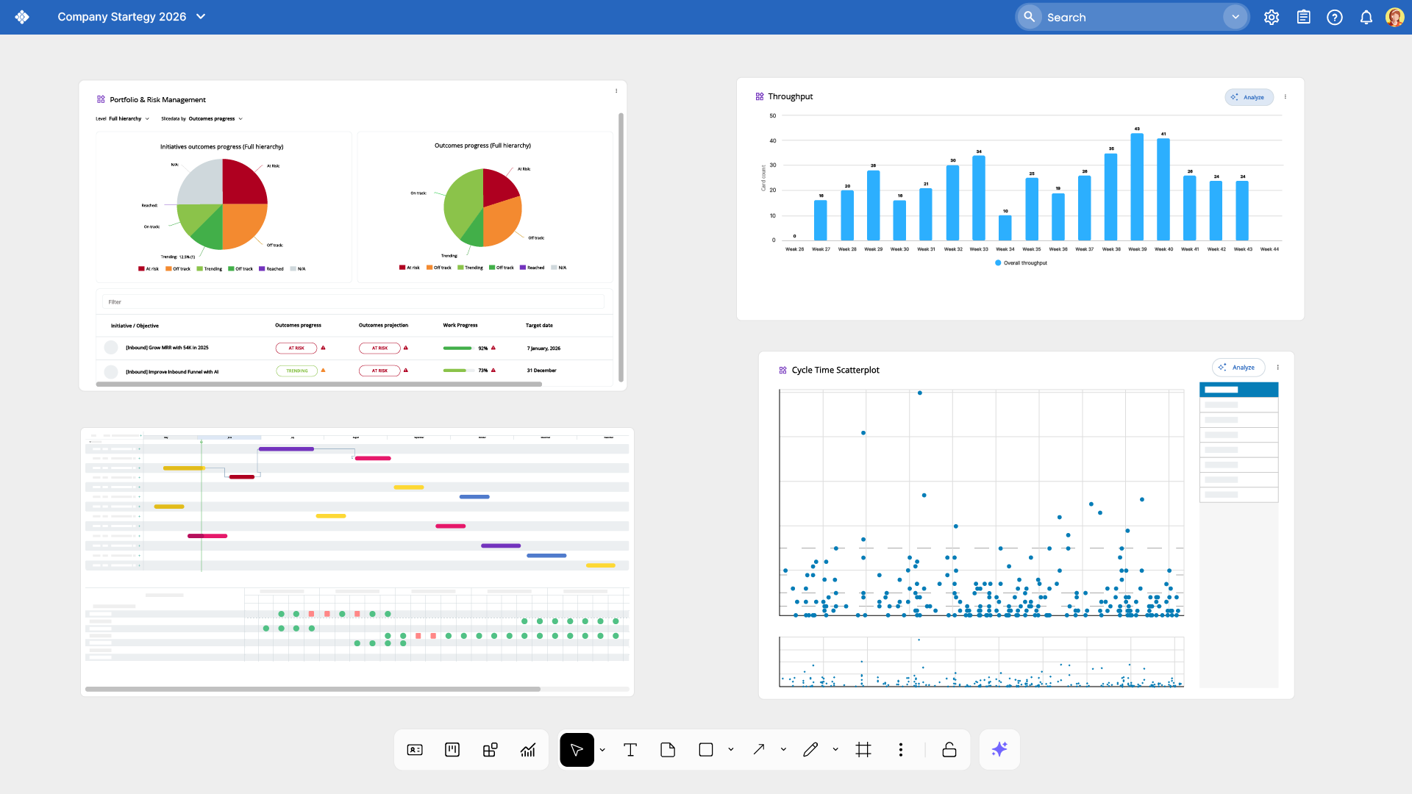This screenshot has height=794, width=1412.
Task: Toggle Overall throughput legend series
Action: (1021, 262)
